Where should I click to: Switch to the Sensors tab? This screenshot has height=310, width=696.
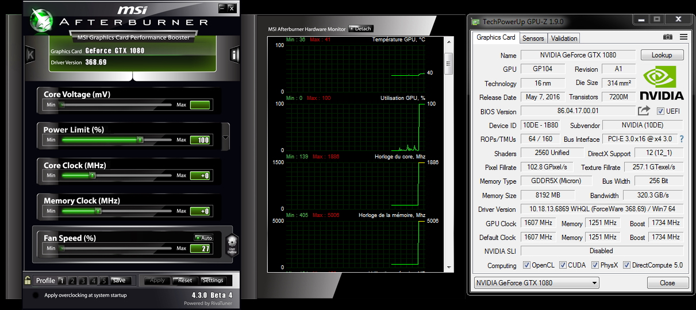point(533,38)
